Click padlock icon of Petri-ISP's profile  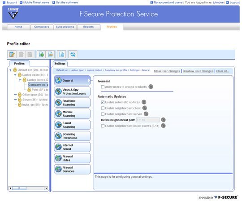[x=29, y=90]
